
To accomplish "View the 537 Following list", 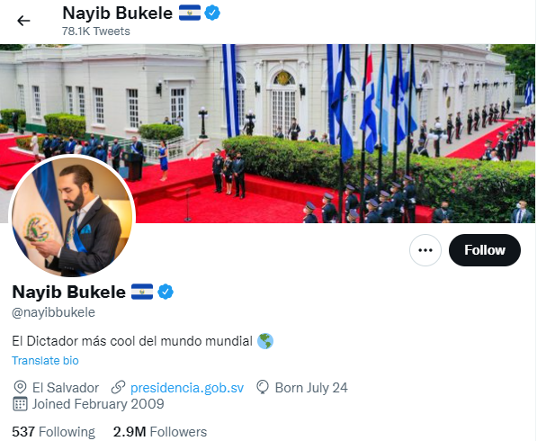I will click(x=53, y=432).
